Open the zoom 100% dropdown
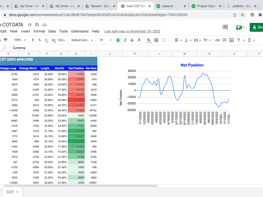263x197 pixels. [20, 40]
